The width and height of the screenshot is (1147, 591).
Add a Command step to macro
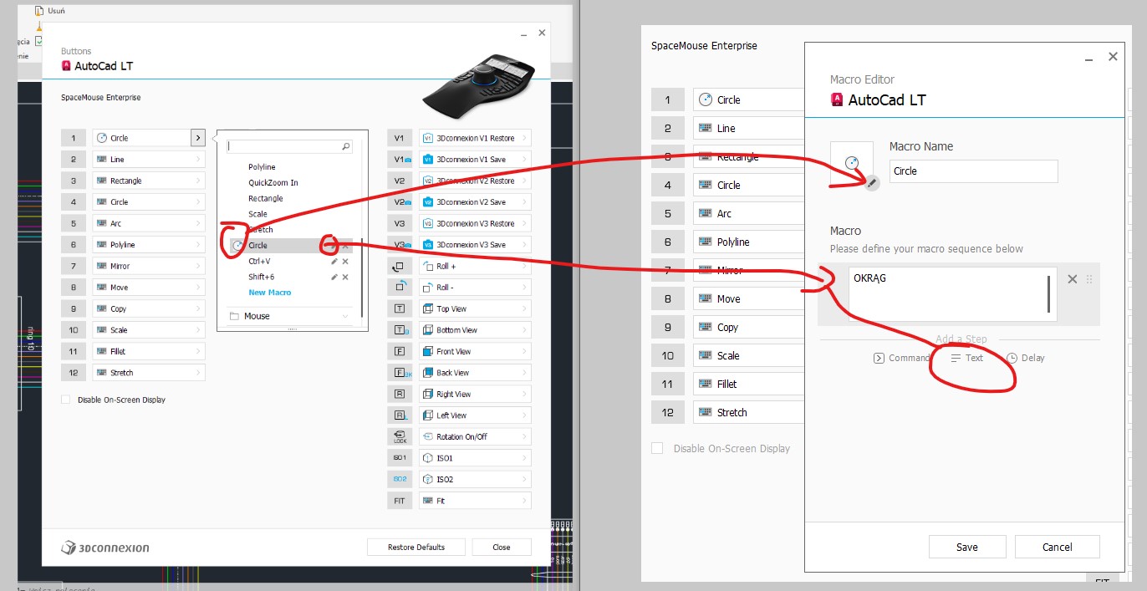[x=901, y=358]
